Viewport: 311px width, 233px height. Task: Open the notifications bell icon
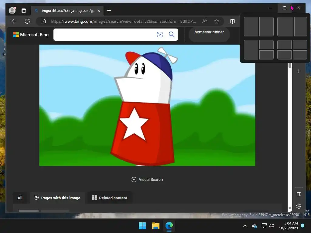coord(303,226)
